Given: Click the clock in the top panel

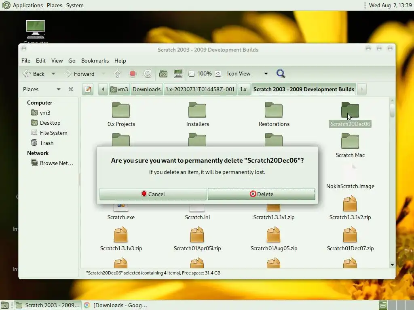Looking at the screenshot, I should [x=390, y=5].
